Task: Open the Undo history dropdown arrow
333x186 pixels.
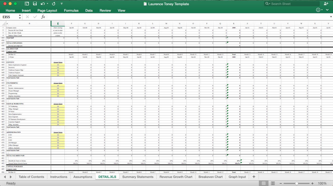Action: tap(47, 4)
